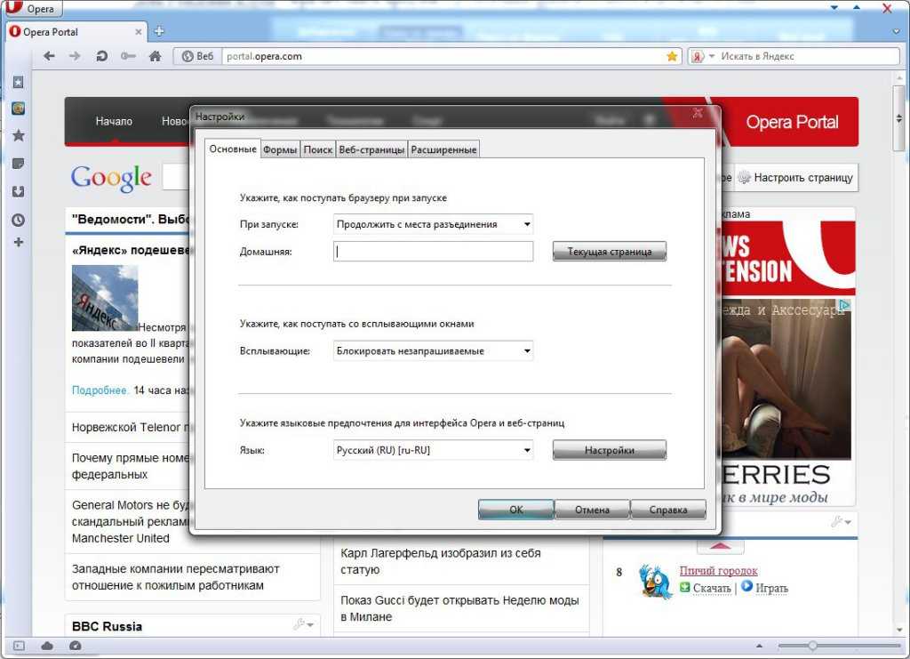Switch to the Веб-страницы tab

pyautogui.click(x=371, y=149)
